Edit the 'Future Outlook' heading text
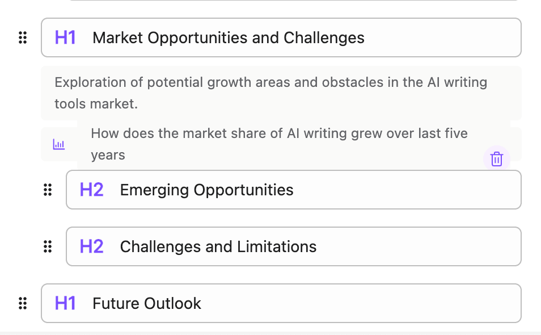This screenshot has height=335, width=541. click(146, 303)
